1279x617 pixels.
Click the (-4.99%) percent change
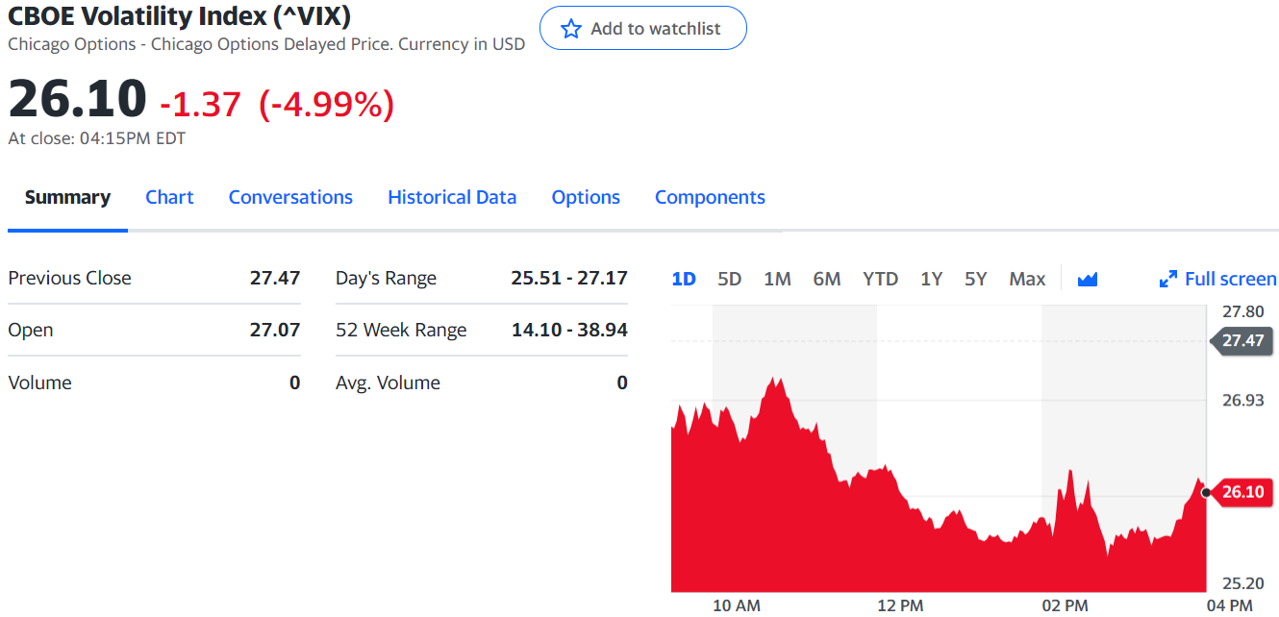point(327,103)
